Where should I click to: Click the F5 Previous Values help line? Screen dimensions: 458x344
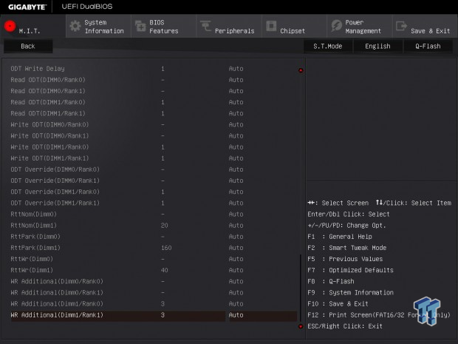[x=345, y=259]
